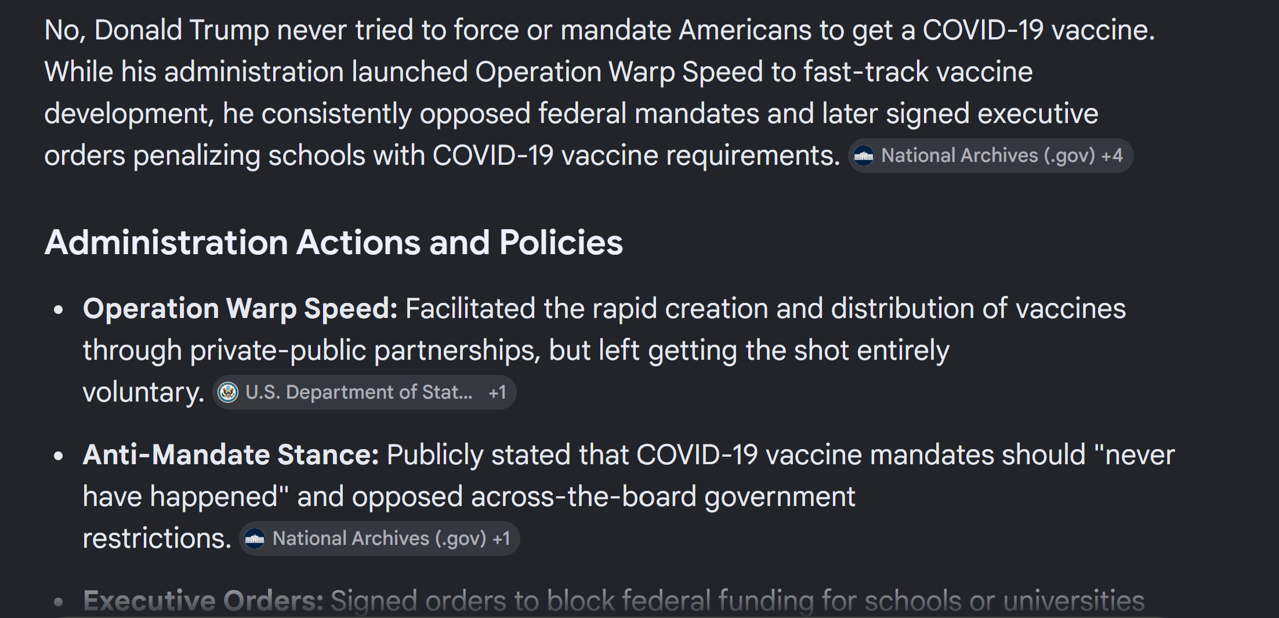Click the bullet before Anti-Mandate Stance
This screenshot has width=1279, height=618.
pyautogui.click(x=58, y=456)
